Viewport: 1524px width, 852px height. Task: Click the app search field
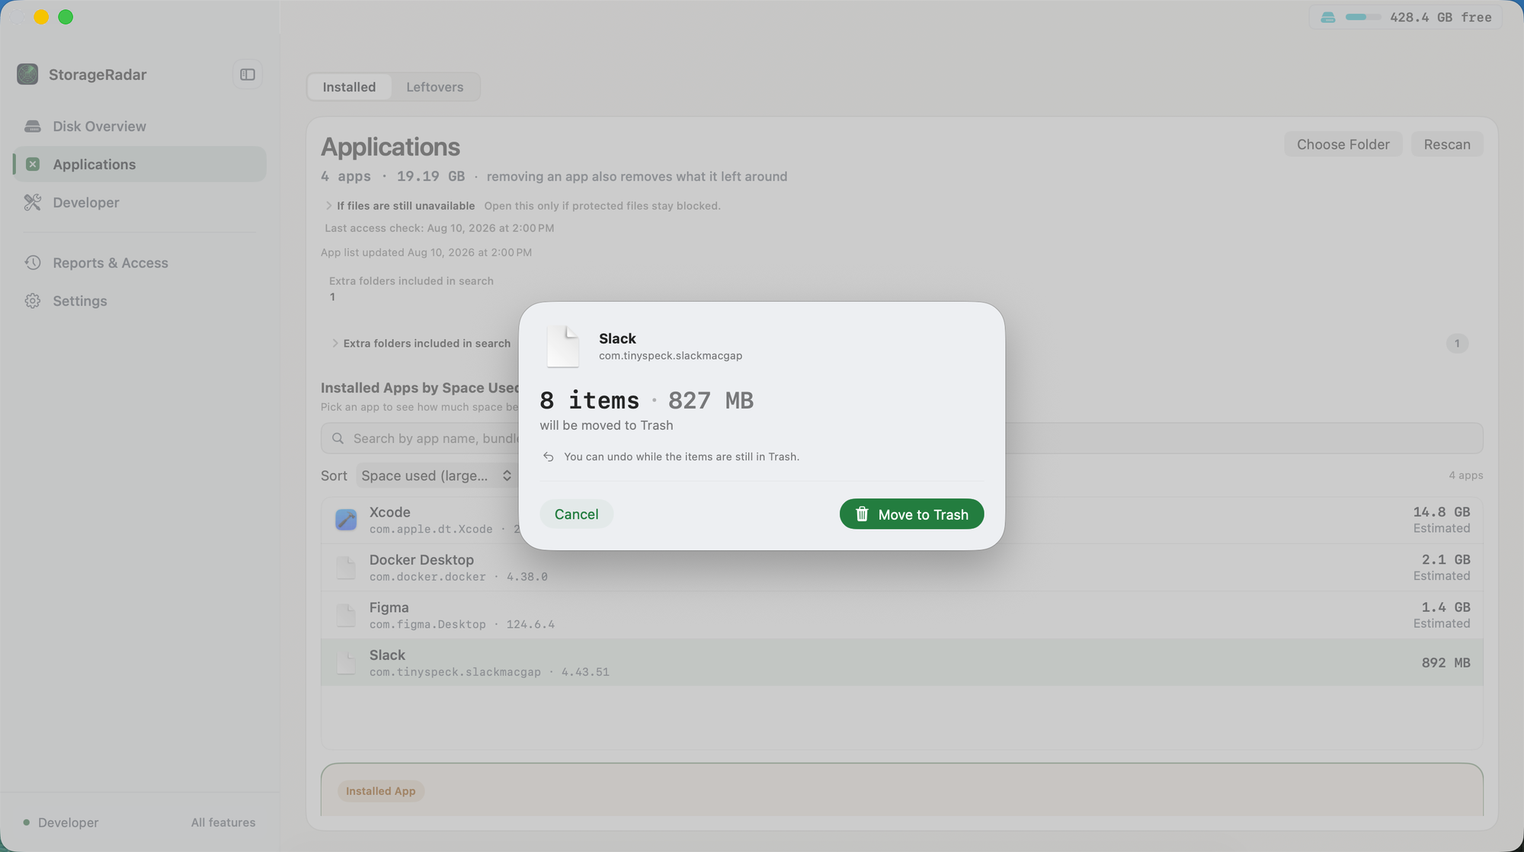(x=901, y=439)
